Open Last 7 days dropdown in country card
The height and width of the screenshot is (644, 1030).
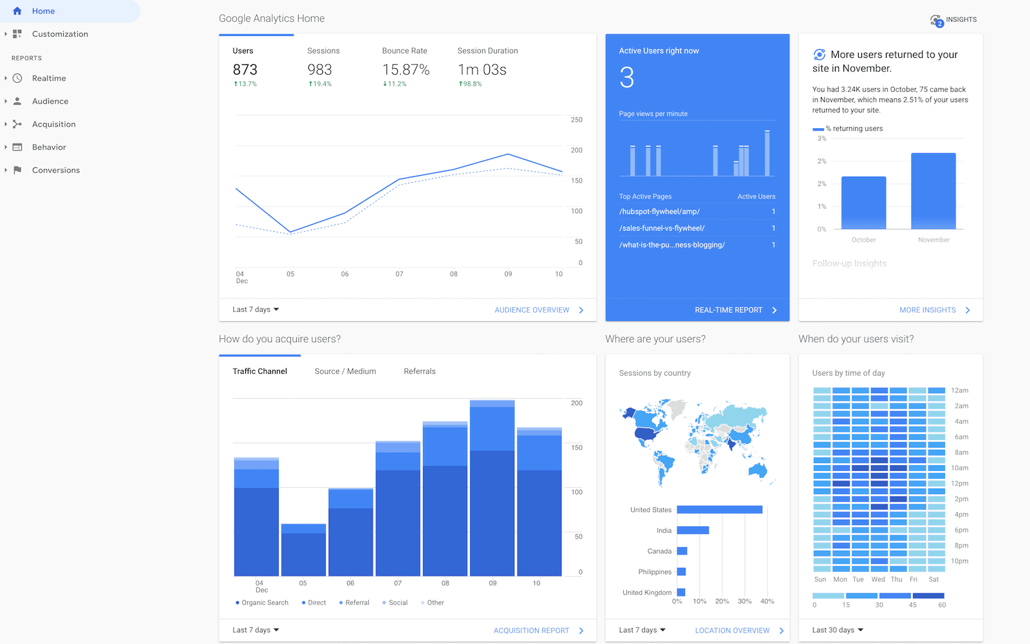tap(642, 630)
